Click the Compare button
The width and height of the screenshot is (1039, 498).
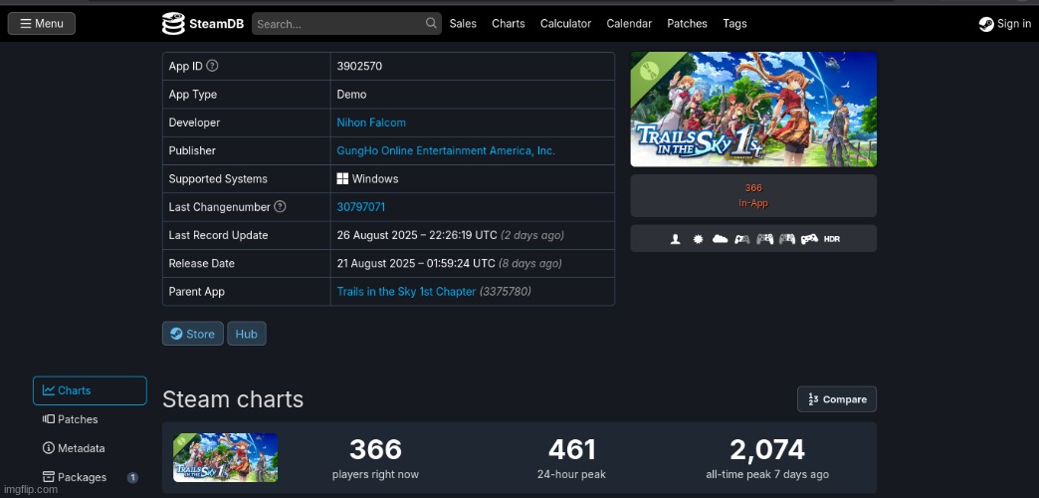point(837,399)
